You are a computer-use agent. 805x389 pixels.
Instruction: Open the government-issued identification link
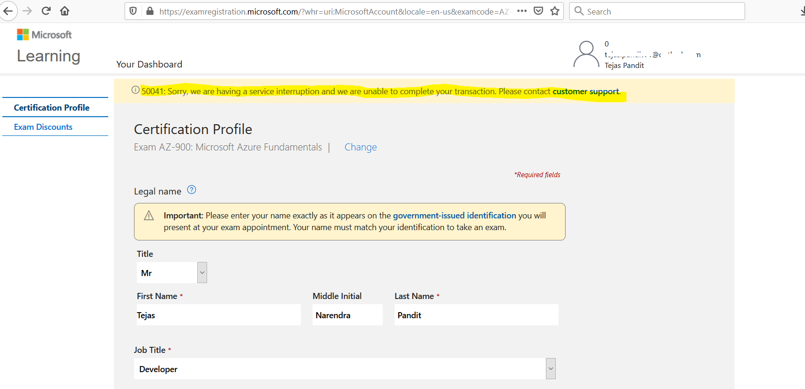455,216
